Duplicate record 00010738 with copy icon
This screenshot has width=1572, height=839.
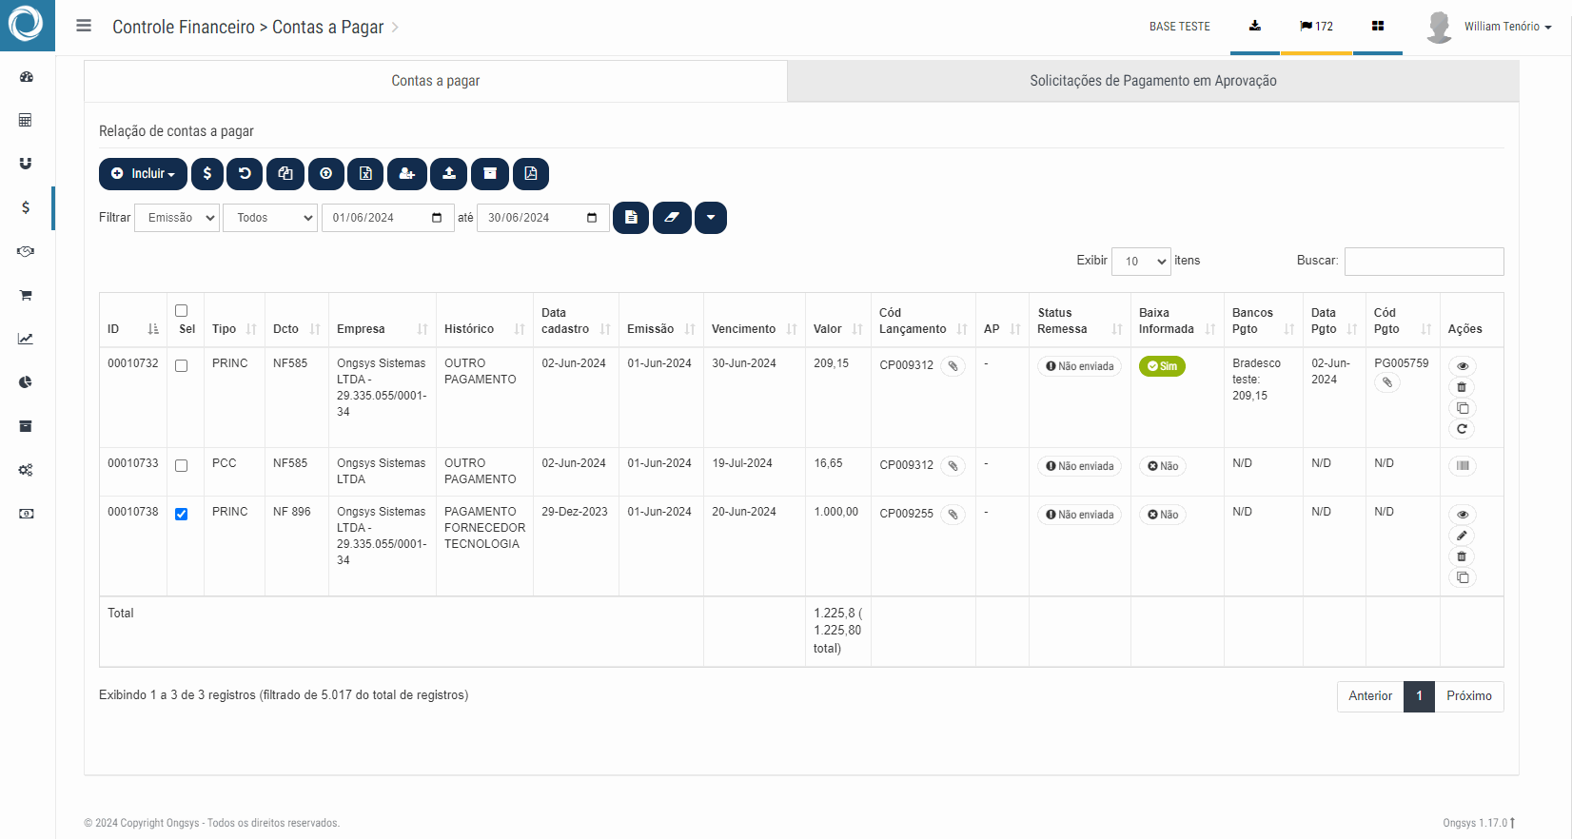pyautogui.click(x=1463, y=577)
